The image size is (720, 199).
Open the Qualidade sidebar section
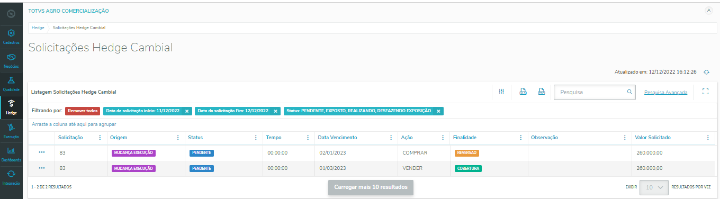(11, 84)
